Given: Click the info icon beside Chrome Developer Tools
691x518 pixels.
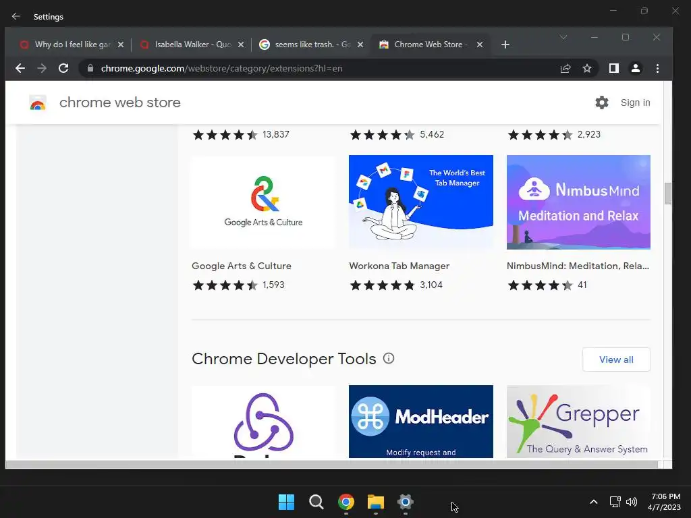Looking at the screenshot, I should [389, 359].
